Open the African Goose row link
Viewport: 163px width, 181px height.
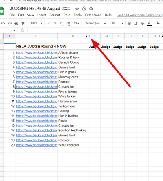tap(37, 53)
